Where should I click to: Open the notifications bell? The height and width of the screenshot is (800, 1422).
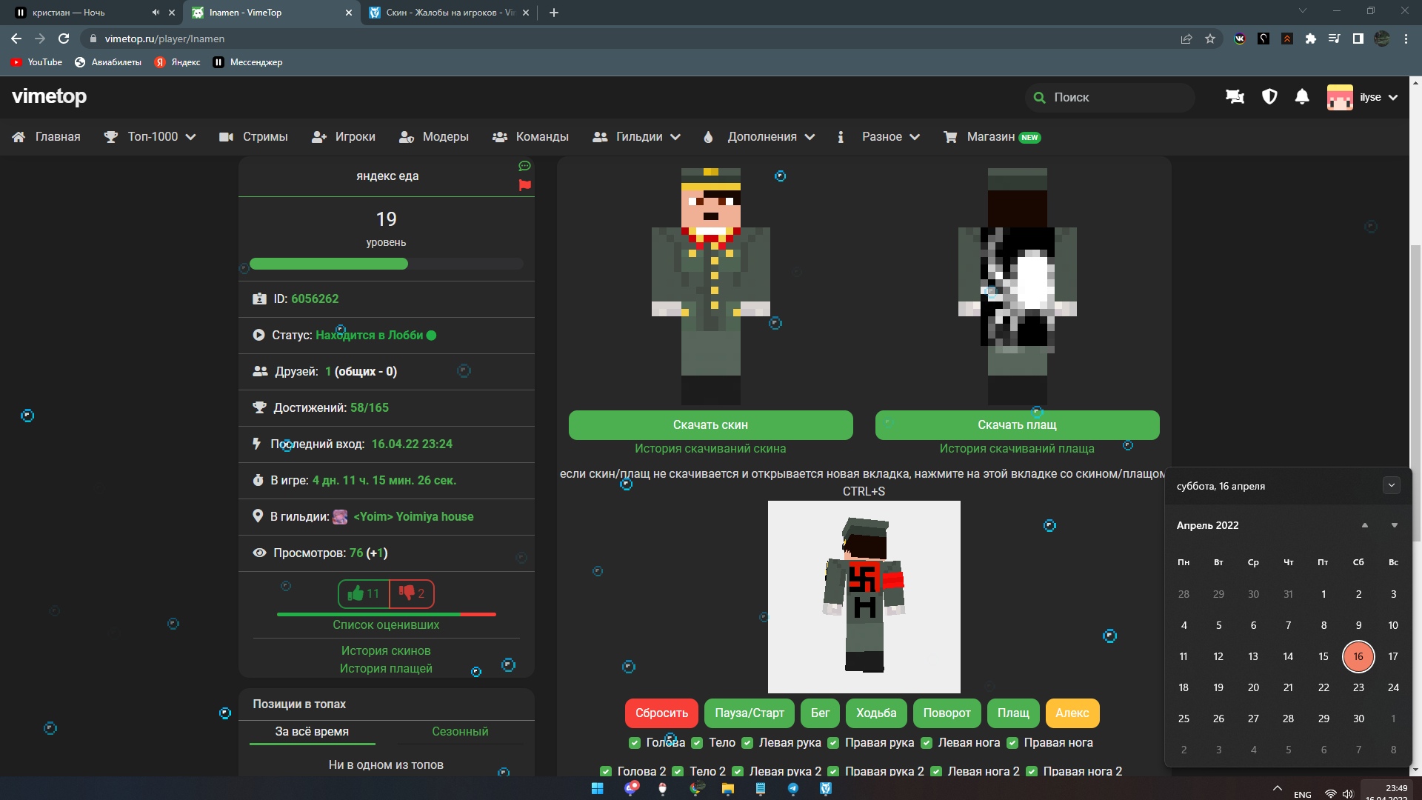[1302, 97]
